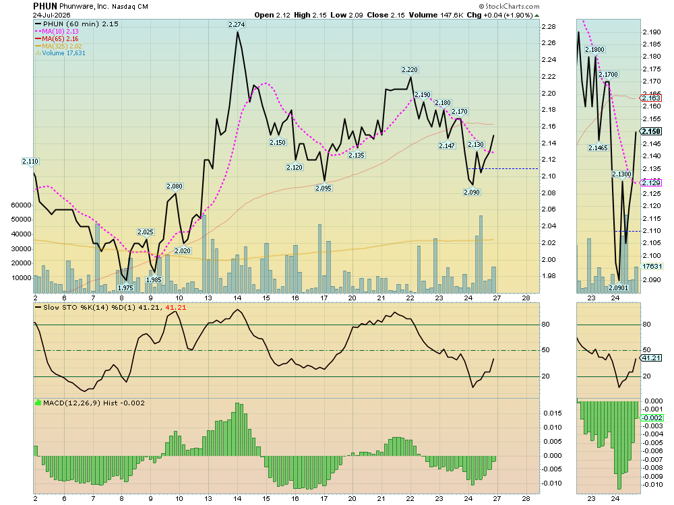The height and width of the screenshot is (505, 674).
Task: Click the 2.130 price label on main chart
Action: point(476,144)
